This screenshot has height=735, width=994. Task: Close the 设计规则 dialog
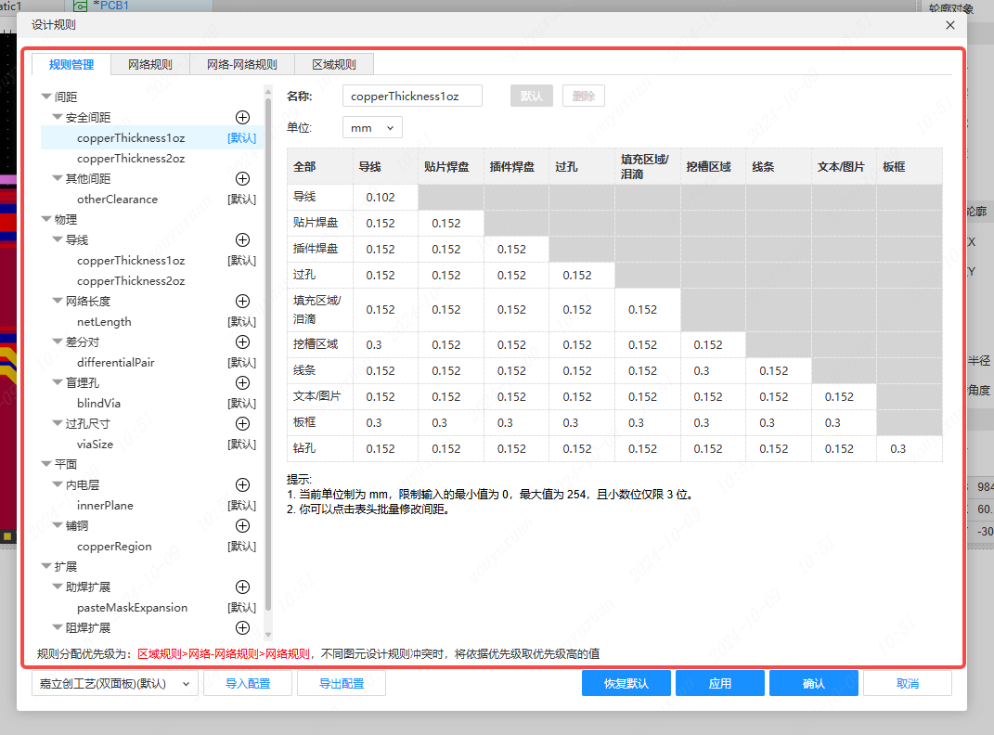coord(949,25)
